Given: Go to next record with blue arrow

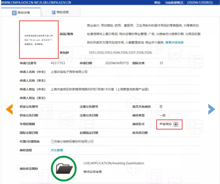Looking at the screenshot, I should (212, 109).
